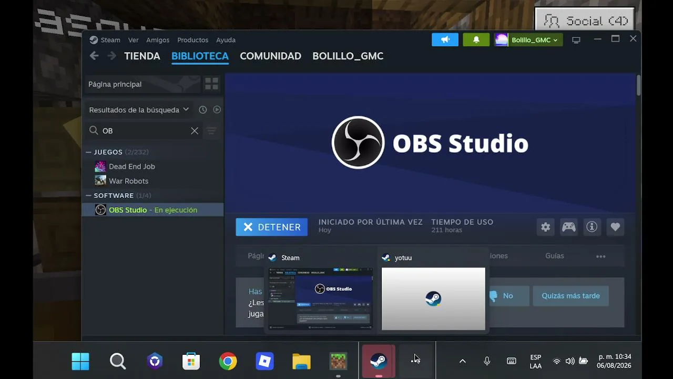The image size is (673, 379).
Task: Sort library by recent activity clock icon
Action: click(203, 109)
